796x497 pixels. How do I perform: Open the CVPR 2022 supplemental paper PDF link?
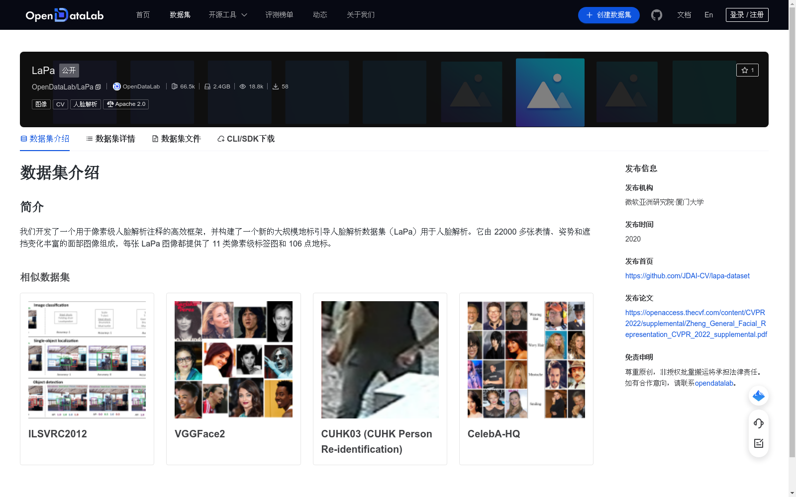pos(696,324)
